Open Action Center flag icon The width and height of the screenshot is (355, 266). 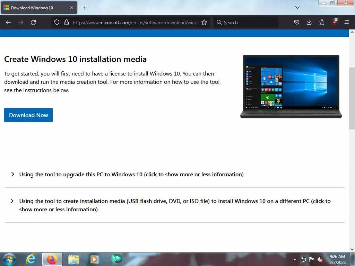coord(312,259)
